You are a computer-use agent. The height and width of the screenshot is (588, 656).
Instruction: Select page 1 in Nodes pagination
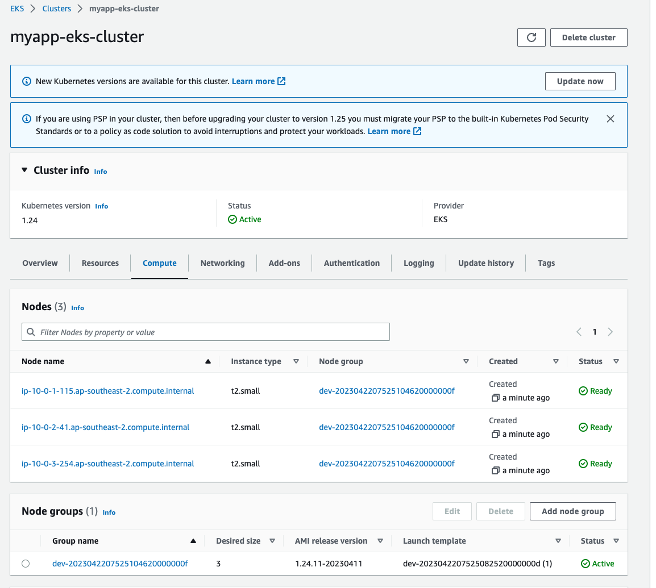tap(595, 332)
